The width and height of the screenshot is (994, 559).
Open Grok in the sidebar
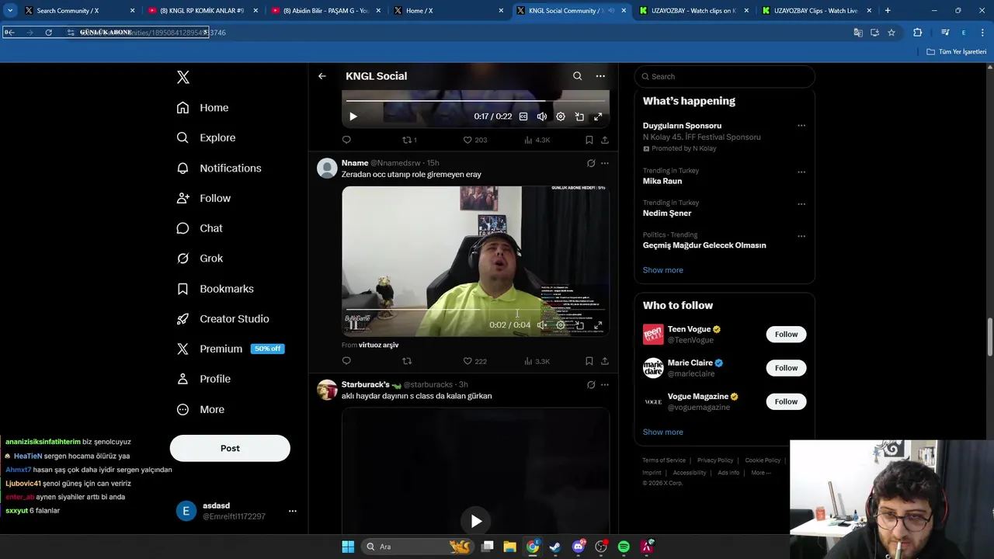click(200, 259)
